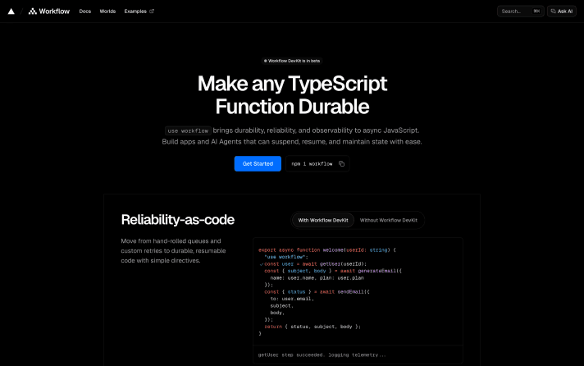The width and height of the screenshot is (584, 366).
Task: Click the Workflow DevKit beta badge
Action: tap(292, 61)
